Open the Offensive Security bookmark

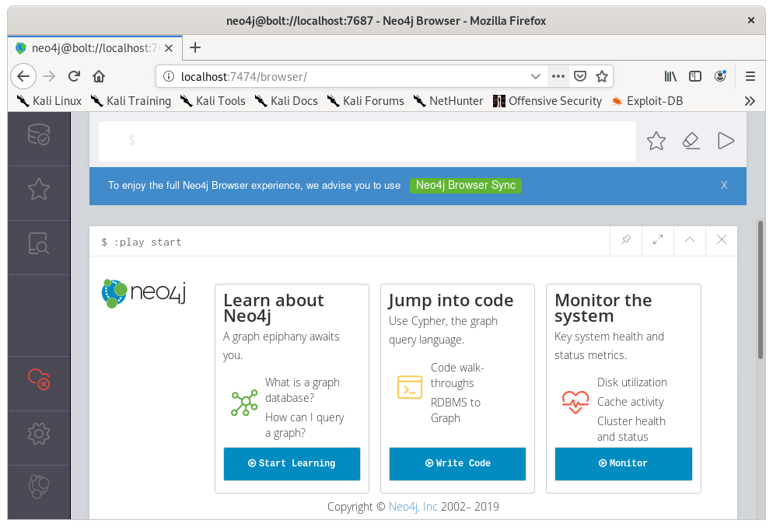547,101
